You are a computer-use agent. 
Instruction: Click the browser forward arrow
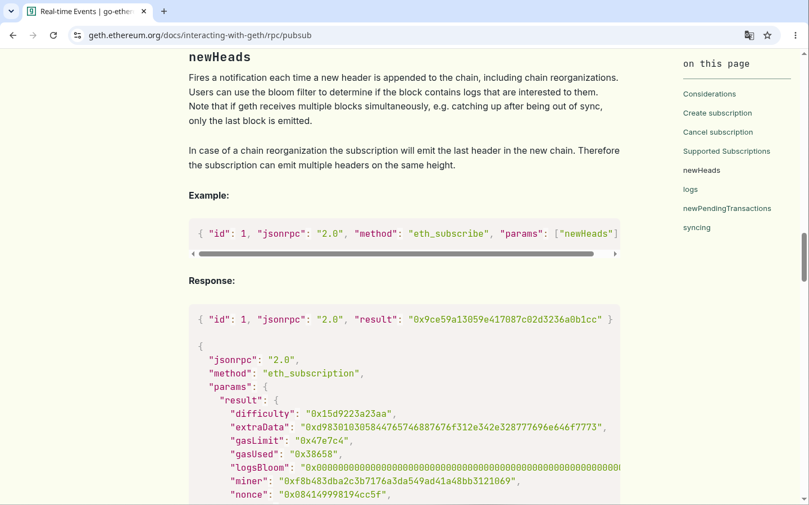(33, 35)
